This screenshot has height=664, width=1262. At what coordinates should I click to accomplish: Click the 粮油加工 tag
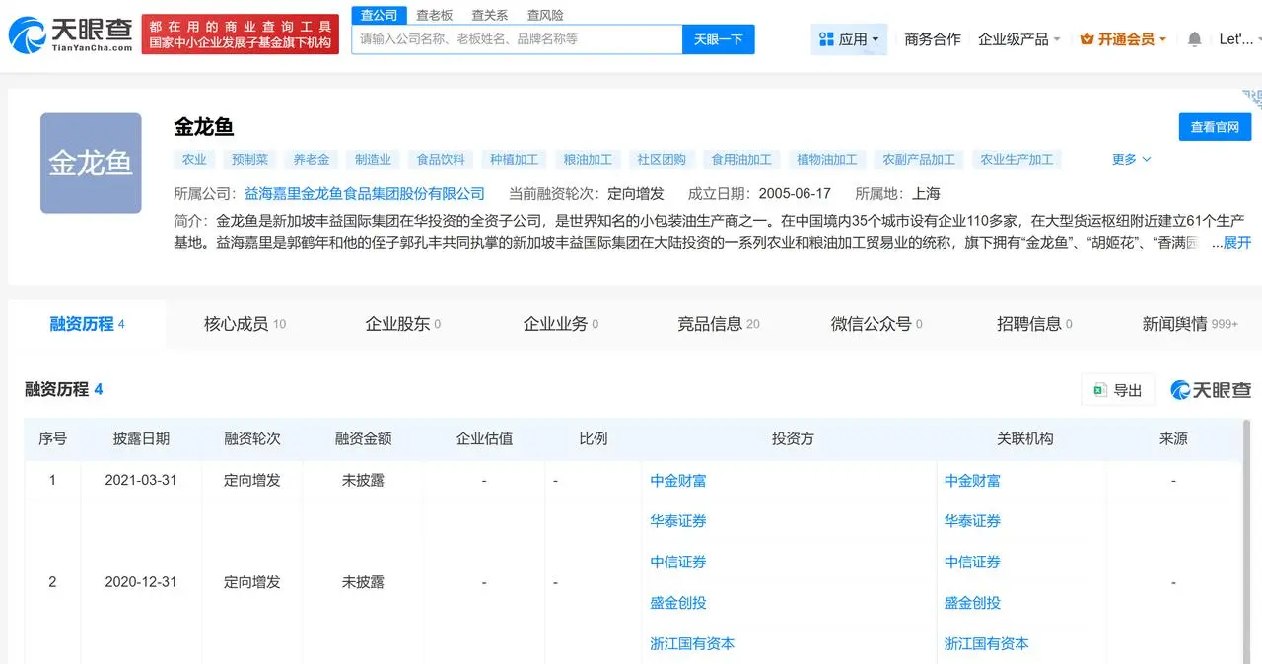pos(588,159)
